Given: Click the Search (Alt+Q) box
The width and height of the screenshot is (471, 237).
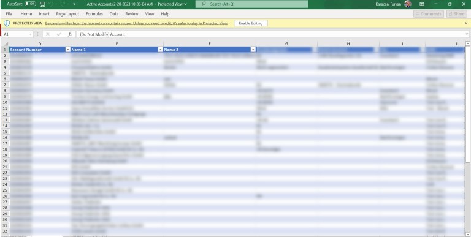Looking at the screenshot, I should point(251,4).
